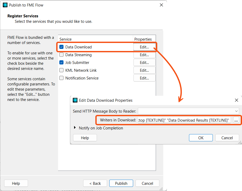Click the FME icon on Edit Data Download Properties title
The width and height of the screenshot is (242, 191).
pos(75,100)
